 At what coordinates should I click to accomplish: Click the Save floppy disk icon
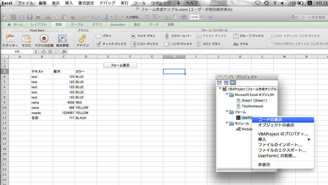[30, 17]
